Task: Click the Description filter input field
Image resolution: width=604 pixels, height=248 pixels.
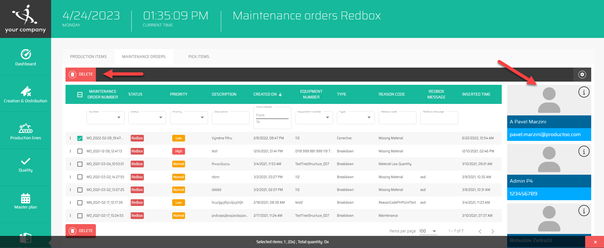Action: [x=230, y=118]
